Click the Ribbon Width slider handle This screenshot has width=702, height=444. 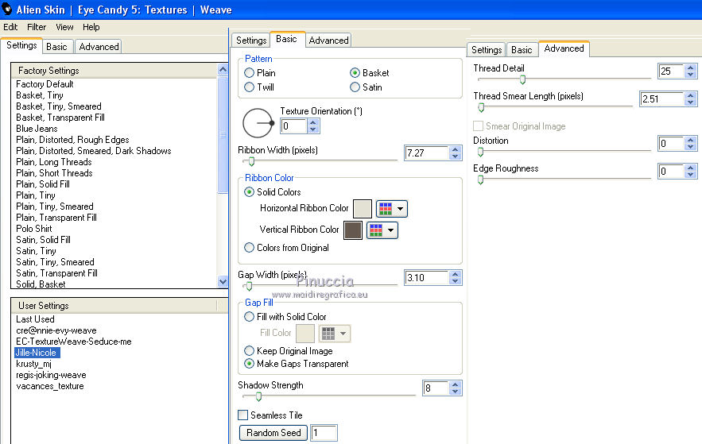coord(251,161)
